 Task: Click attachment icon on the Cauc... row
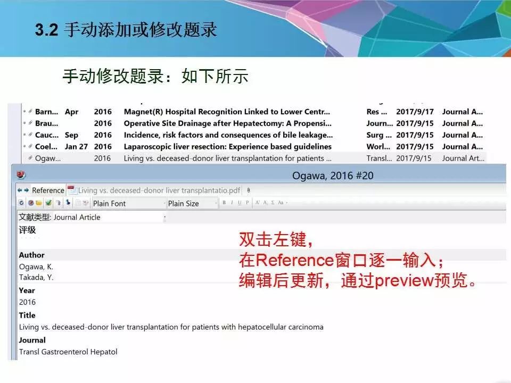[x=30, y=135]
